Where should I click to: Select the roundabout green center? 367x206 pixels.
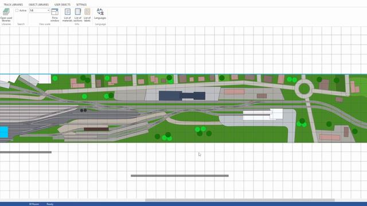coord(304,89)
